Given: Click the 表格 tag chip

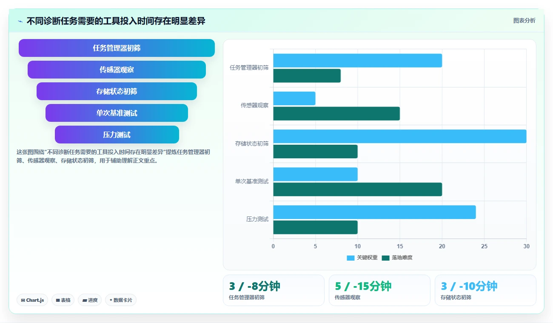Looking at the screenshot, I should pos(63,300).
